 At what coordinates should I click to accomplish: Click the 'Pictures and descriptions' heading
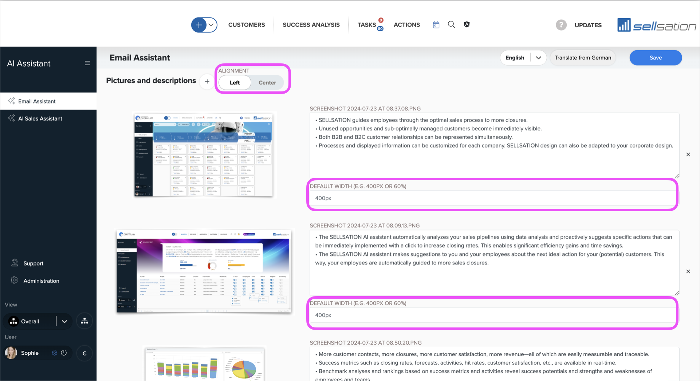151,80
